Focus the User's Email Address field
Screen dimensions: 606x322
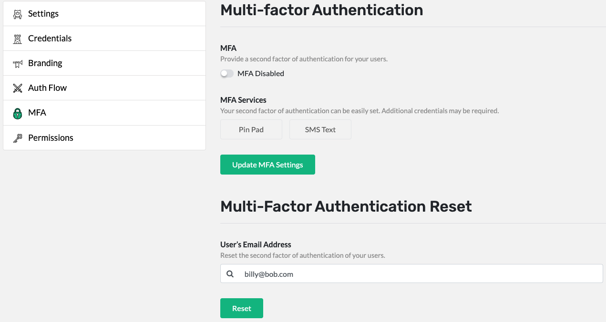coord(411,274)
